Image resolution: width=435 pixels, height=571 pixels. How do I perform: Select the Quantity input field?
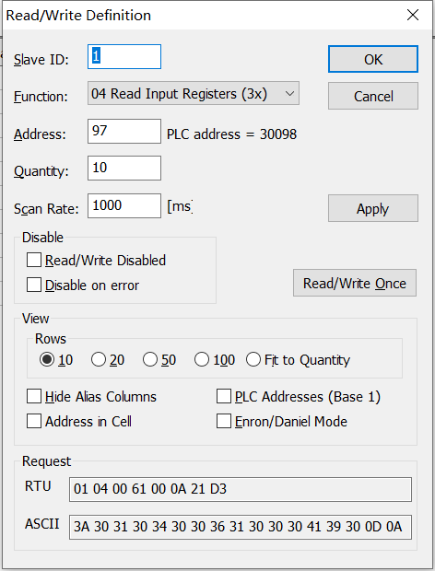pos(124,169)
